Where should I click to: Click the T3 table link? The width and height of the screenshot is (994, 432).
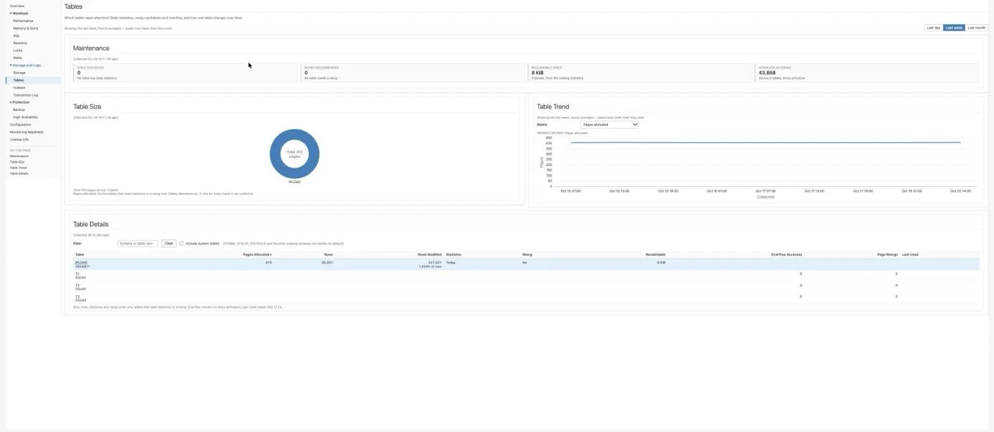coord(77,296)
